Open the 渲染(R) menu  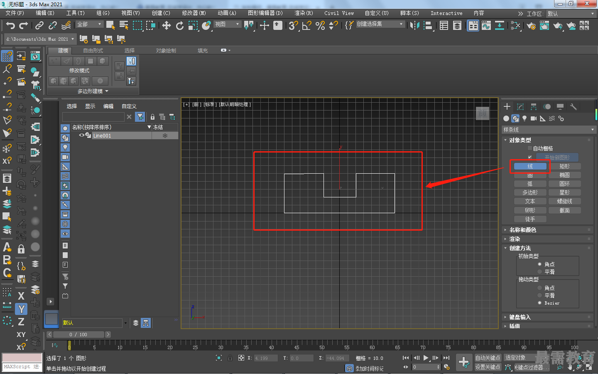pyautogui.click(x=304, y=13)
